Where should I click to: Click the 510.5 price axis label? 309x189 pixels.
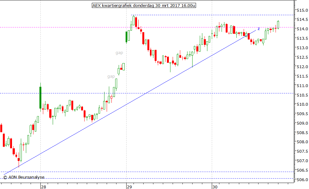point(302,95)
